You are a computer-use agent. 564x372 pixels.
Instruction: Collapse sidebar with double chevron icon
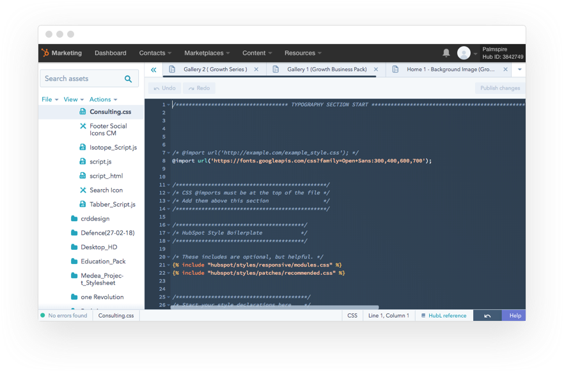153,70
